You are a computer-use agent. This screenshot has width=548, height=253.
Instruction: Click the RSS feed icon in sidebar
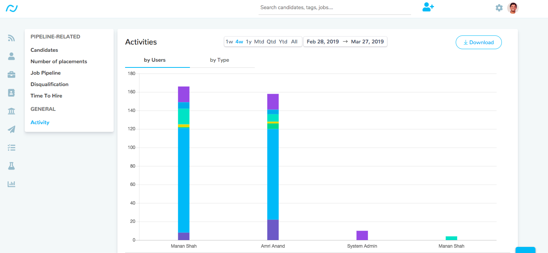[11, 38]
